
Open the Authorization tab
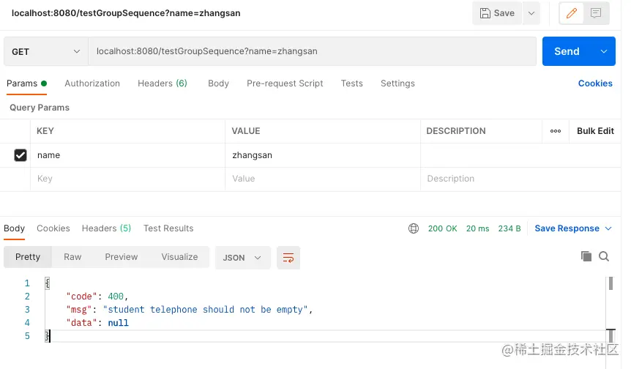coord(92,83)
